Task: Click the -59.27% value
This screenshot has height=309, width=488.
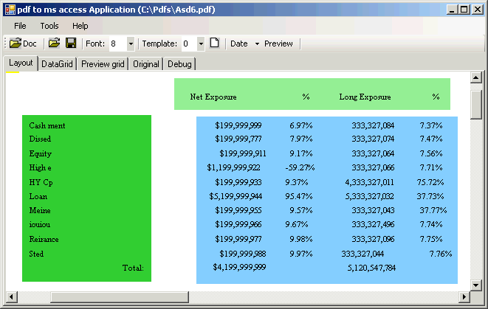Action: [x=300, y=168]
